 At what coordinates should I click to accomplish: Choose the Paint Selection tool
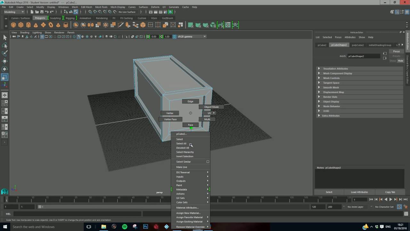click(x=5, y=53)
